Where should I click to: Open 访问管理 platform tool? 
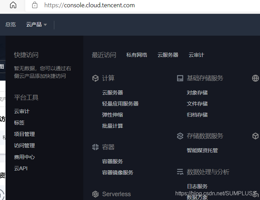(x=24, y=146)
